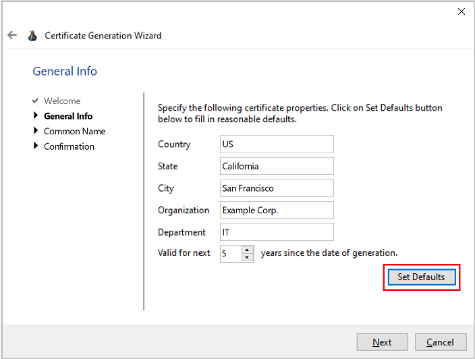
Task: Open the Common Name step
Action: (74, 131)
